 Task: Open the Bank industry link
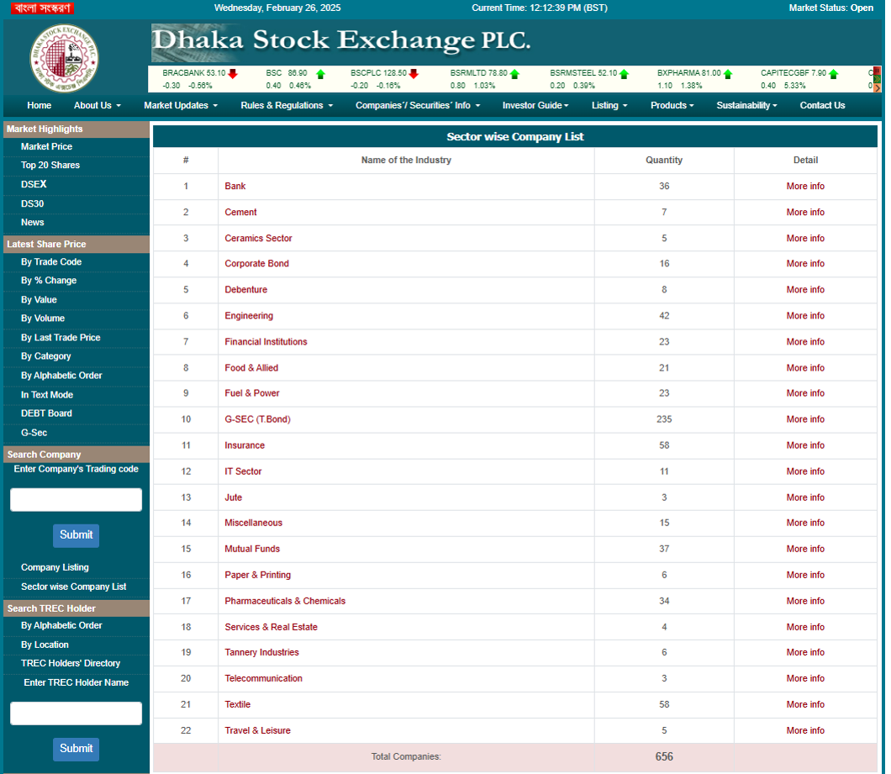pyautogui.click(x=235, y=187)
